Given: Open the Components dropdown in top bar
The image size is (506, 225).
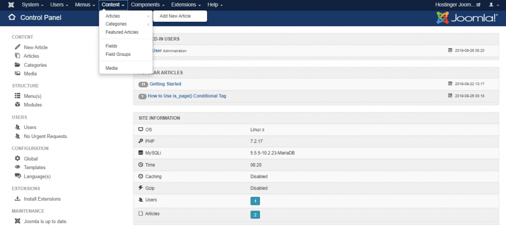Looking at the screenshot, I should pyautogui.click(x=148, y=5).
